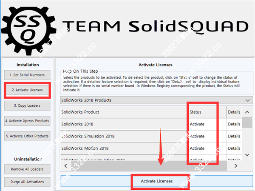This screenshot has height=191, width=255.
Task: Click the Purge All Activations button
Action: pyautogui.click(x=27, y=182)
